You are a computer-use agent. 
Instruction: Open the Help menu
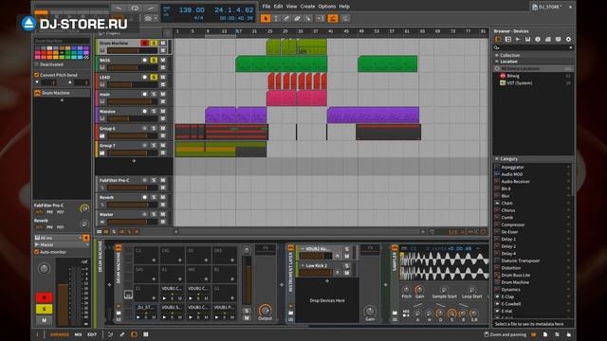click(x=344, y=7)
